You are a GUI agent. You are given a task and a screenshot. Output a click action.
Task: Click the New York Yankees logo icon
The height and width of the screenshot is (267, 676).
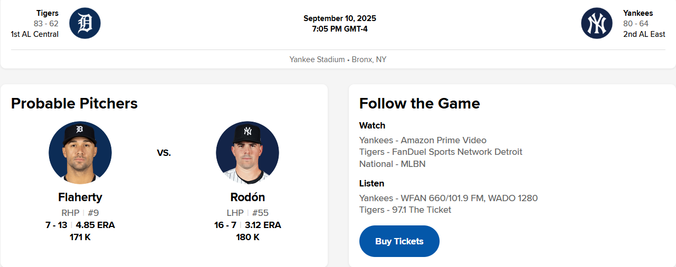[x=596, y=23]
